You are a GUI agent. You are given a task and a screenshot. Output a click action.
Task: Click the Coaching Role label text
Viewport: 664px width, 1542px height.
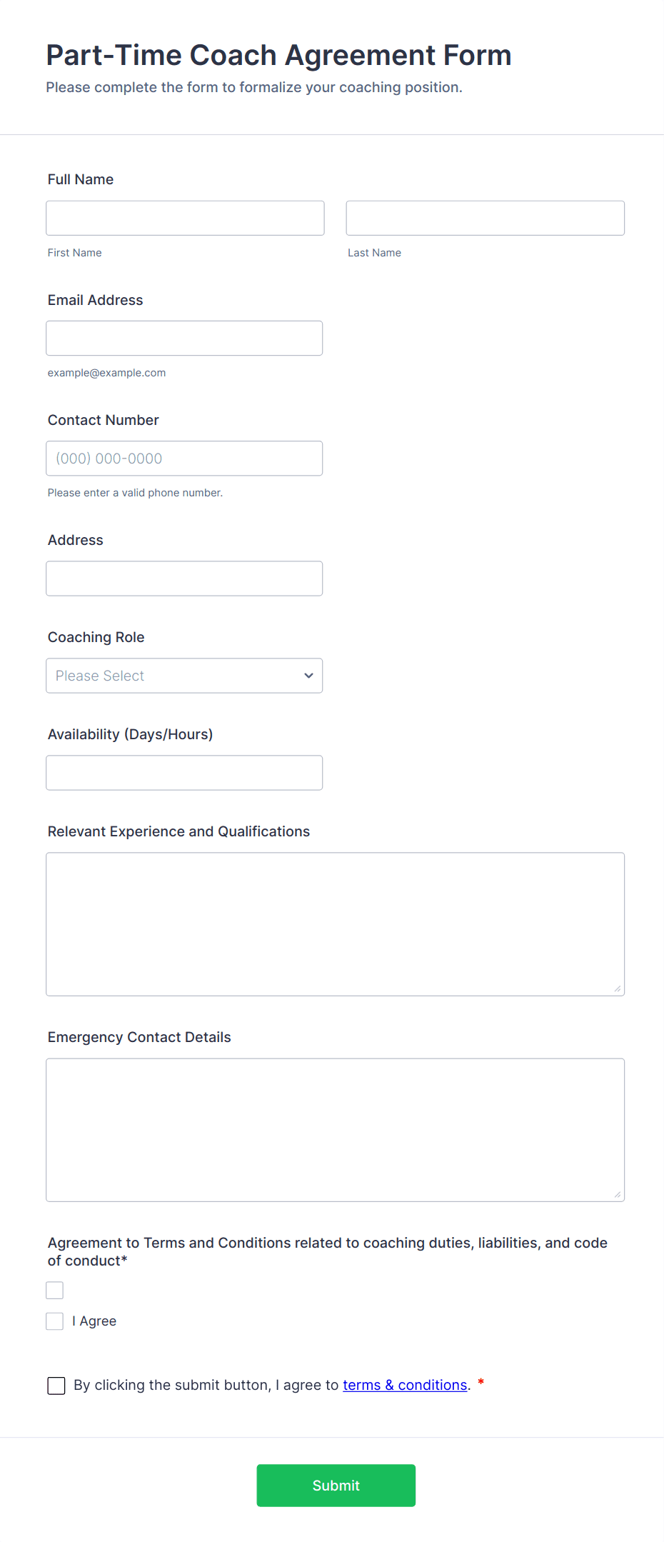[96, 637]
